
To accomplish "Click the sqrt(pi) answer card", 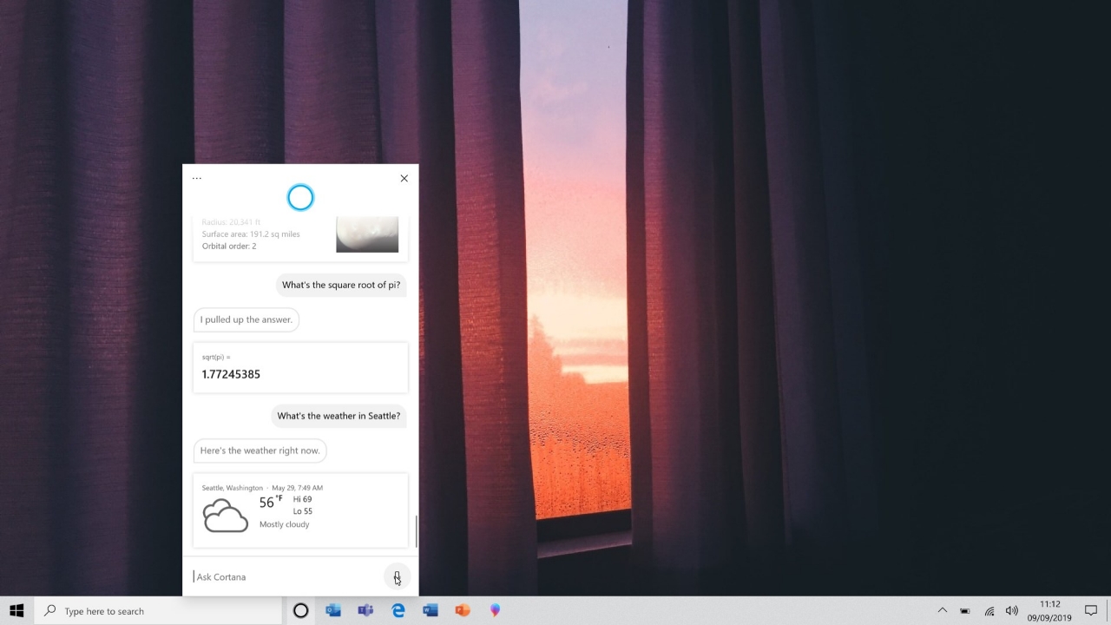I will tap(300, 367).
